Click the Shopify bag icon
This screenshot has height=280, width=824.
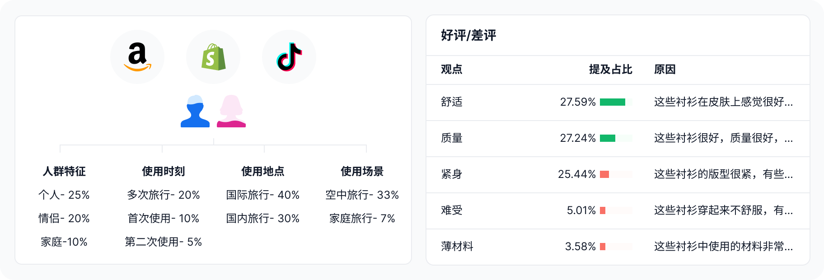point(213,57)
